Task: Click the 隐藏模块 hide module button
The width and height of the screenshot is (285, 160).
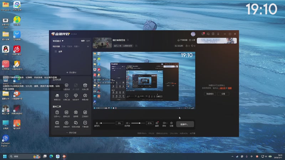Action: [210, 94]
